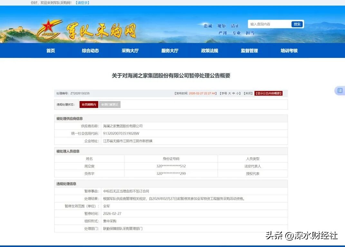Click address 江苏省无锡市江阴市江阴市新桥镇
This screenshot has width=345, height=247.
coord(128,141)
